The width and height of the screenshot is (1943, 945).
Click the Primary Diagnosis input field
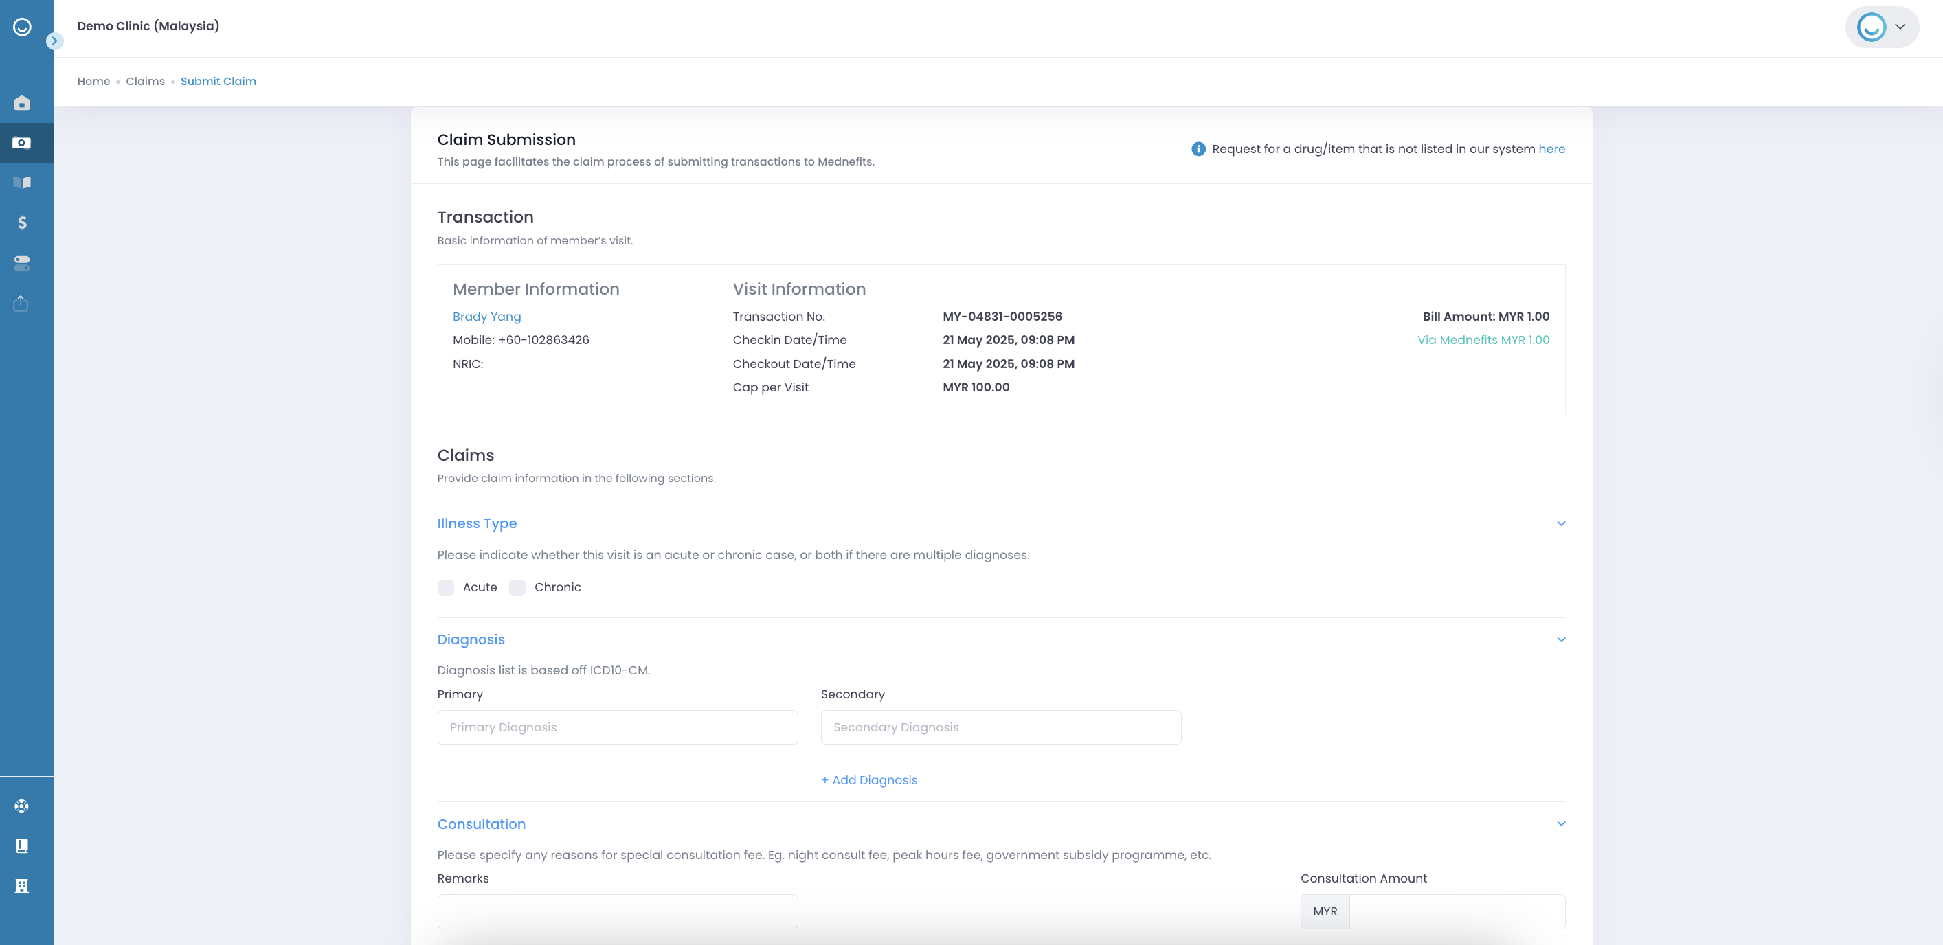617,727
